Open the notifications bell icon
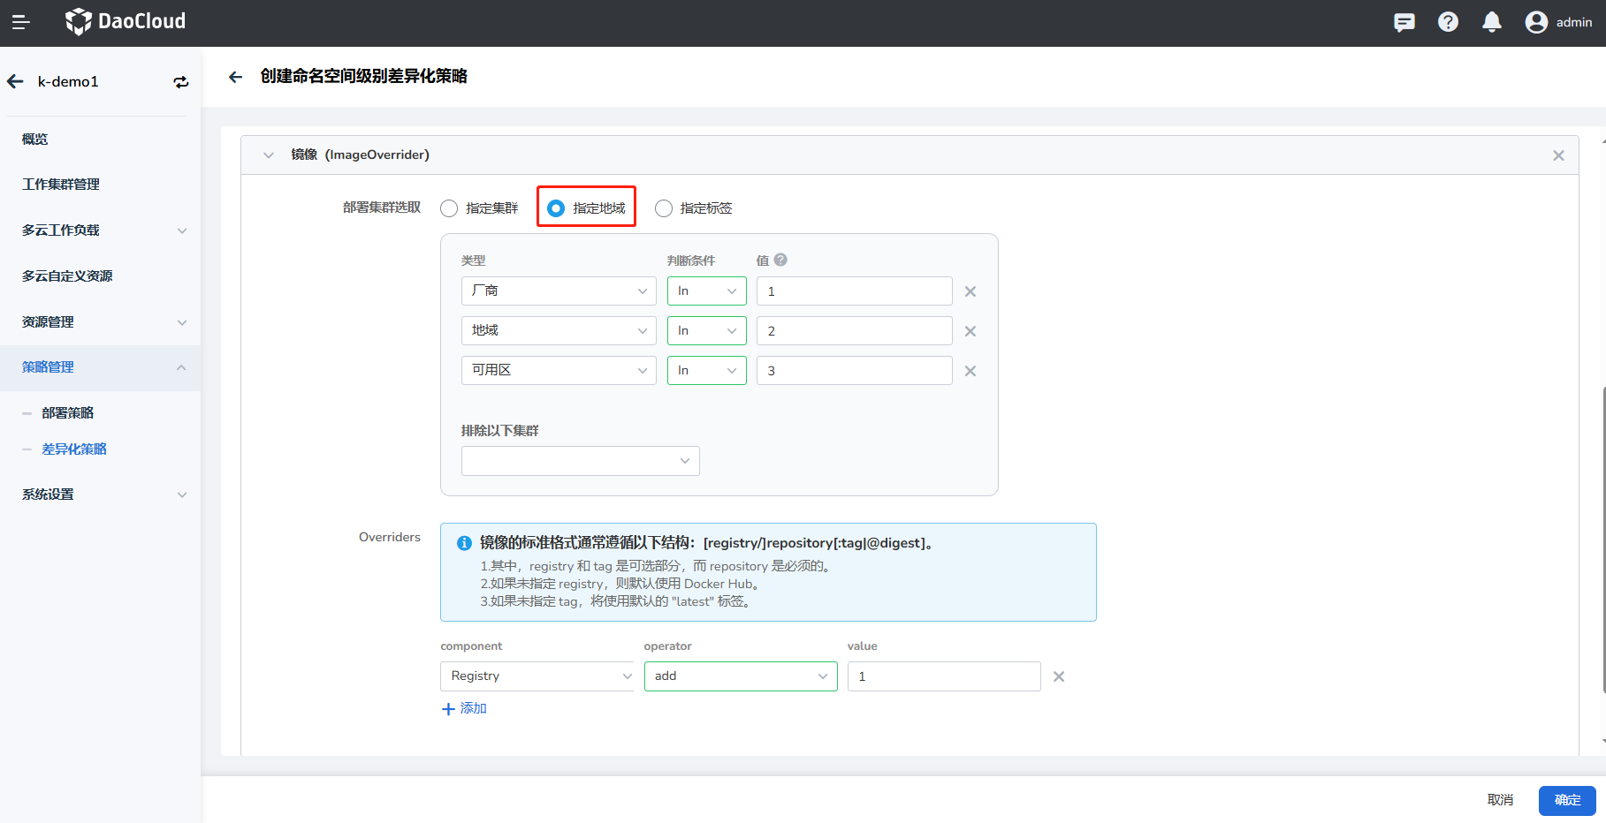 coord(1492,22)
